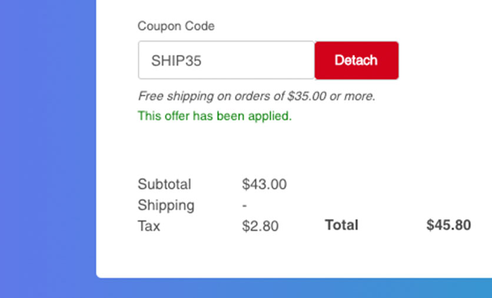
Task: Click the blue strip below the white card
Action: pos(294,289)
